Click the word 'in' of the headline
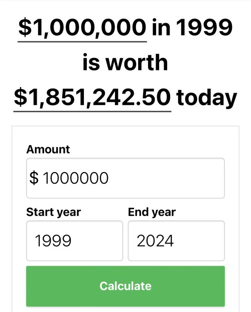Image resolution: width=251 pixels, height=312 pixels. pos(161,27)
